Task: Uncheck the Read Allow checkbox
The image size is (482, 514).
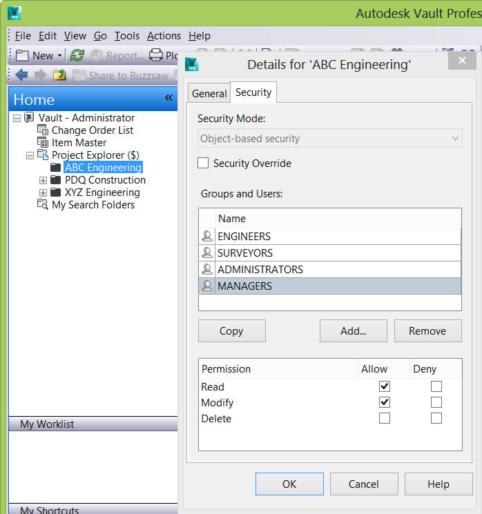Action: click(385, 386)
